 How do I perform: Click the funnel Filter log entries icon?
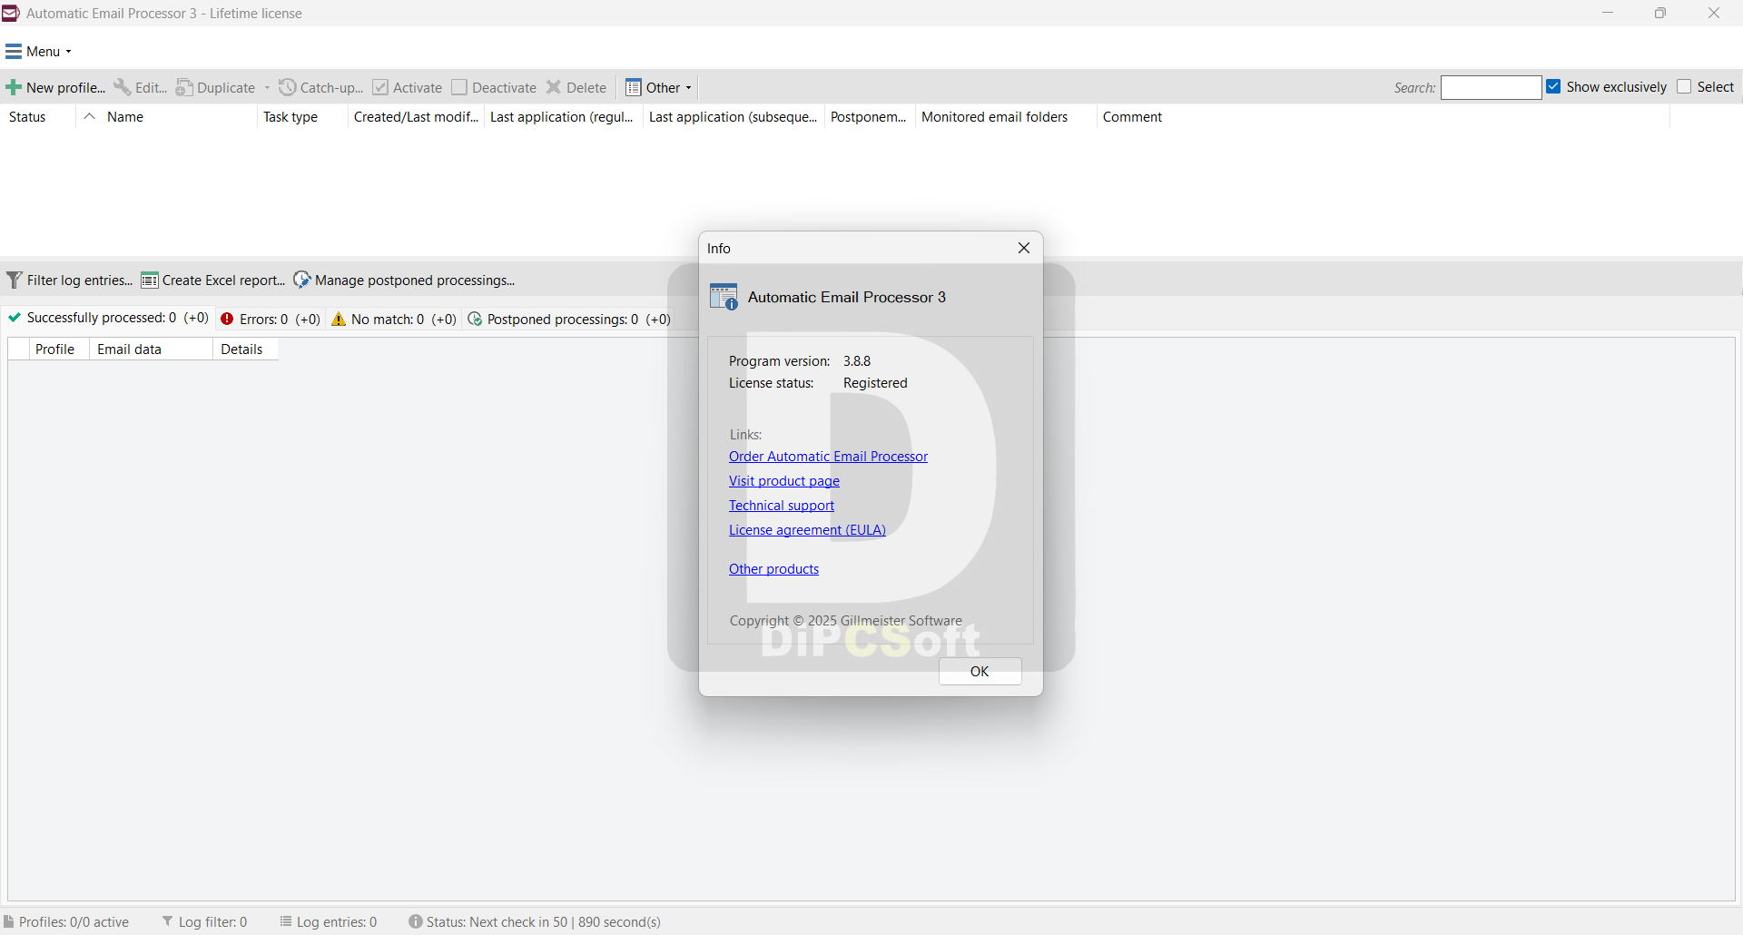[x=14, y=280]
